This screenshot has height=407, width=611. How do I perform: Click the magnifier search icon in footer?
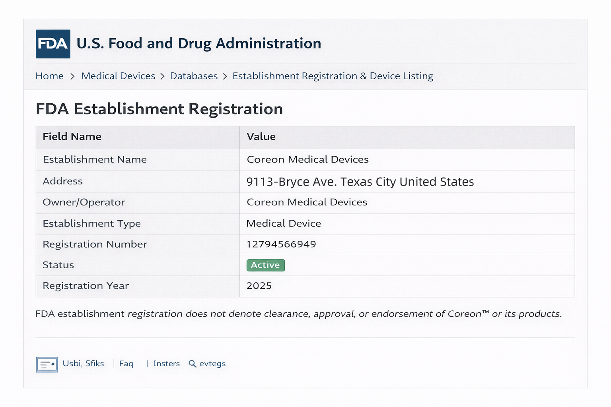pos(193,364)
